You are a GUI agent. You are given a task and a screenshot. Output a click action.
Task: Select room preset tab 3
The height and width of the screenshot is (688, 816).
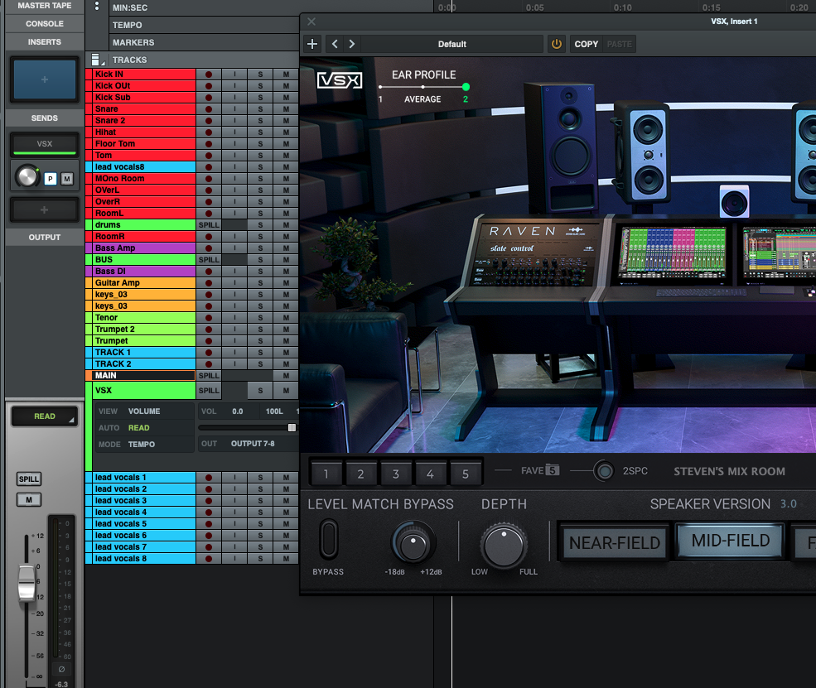(395, 474)
